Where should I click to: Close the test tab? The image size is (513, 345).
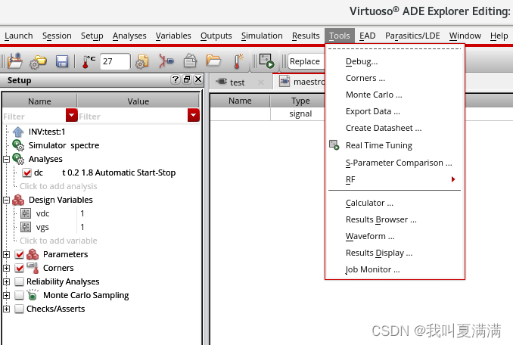261,82
